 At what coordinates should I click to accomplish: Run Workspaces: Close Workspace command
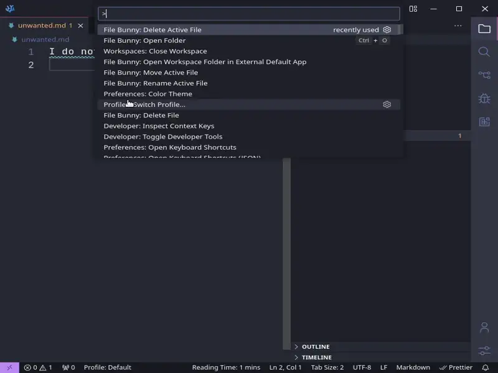248,51
